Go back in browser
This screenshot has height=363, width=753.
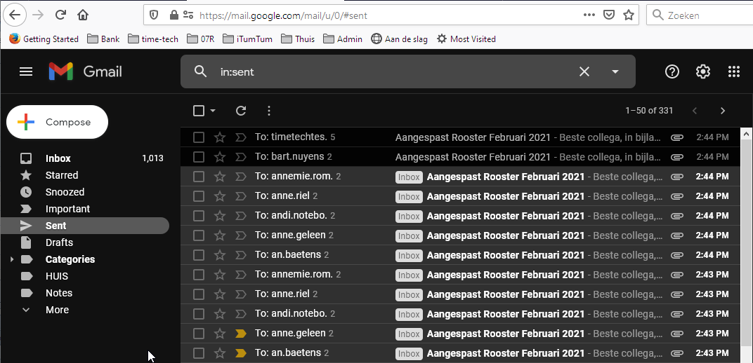point(15,15)
